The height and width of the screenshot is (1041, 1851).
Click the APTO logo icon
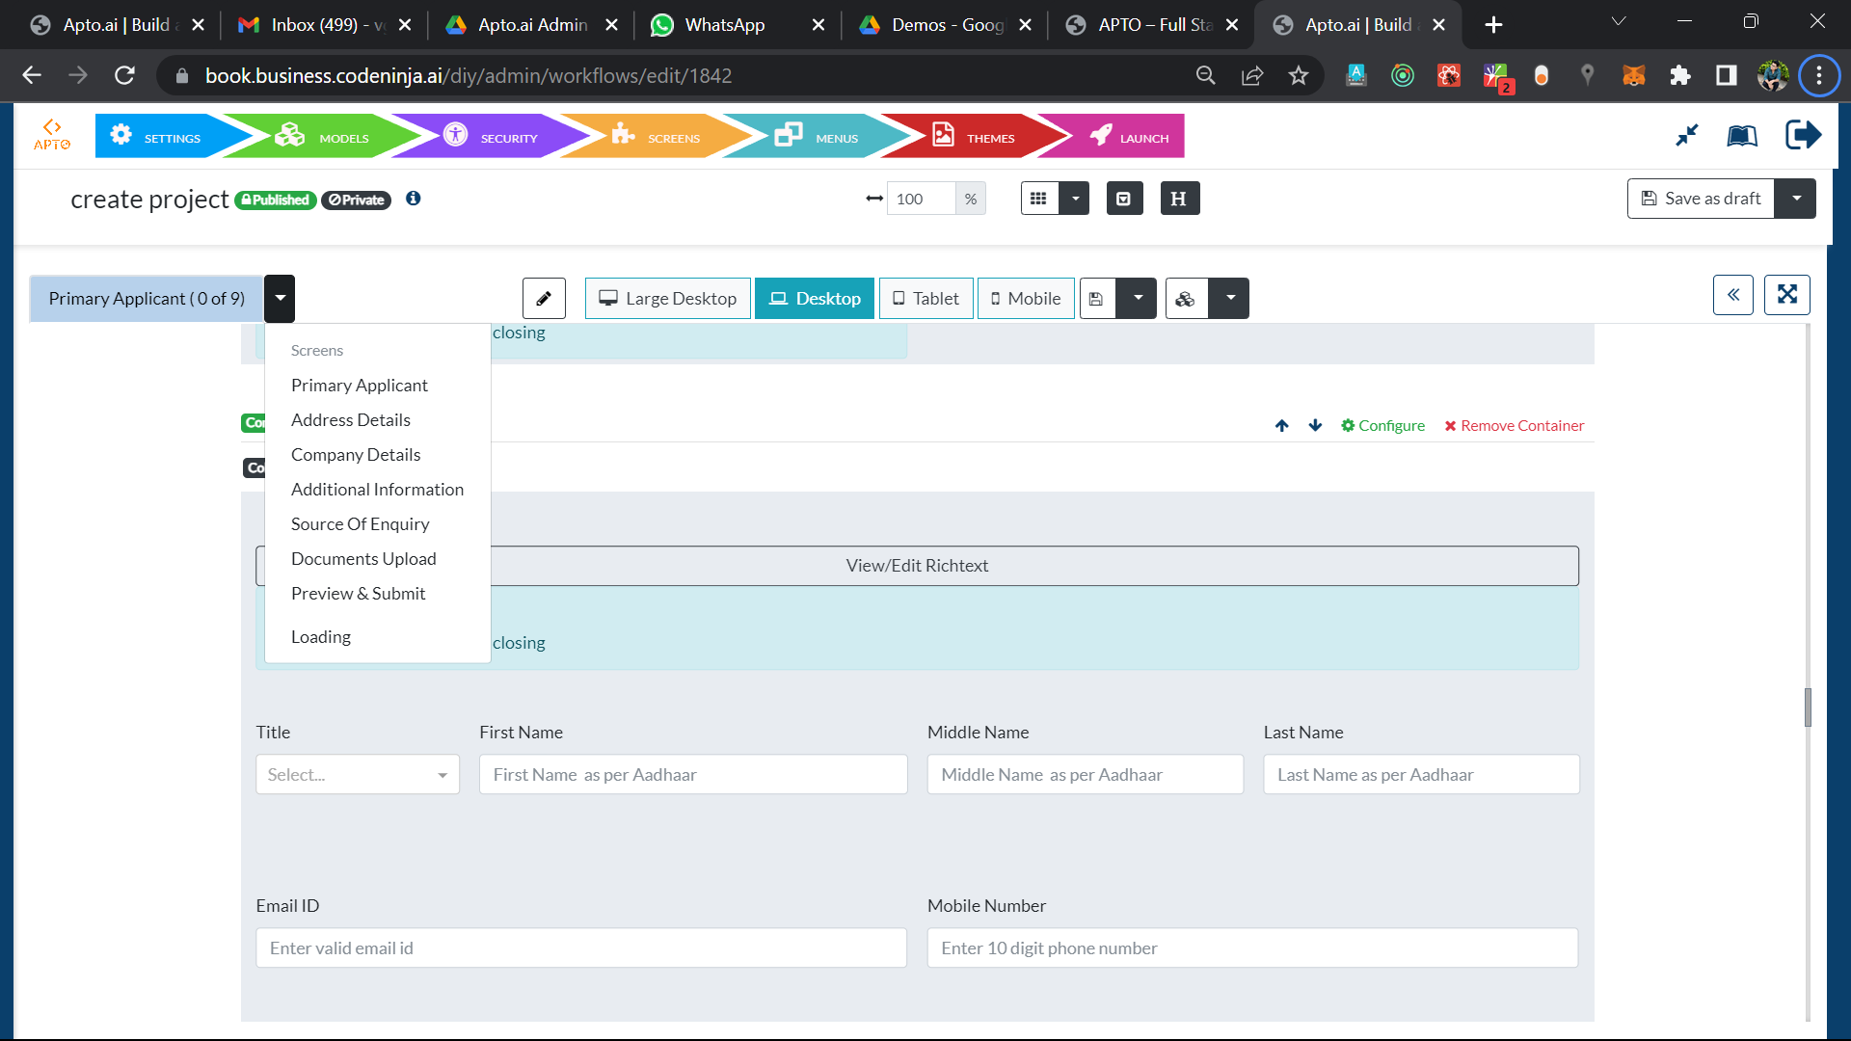point(52,135)
